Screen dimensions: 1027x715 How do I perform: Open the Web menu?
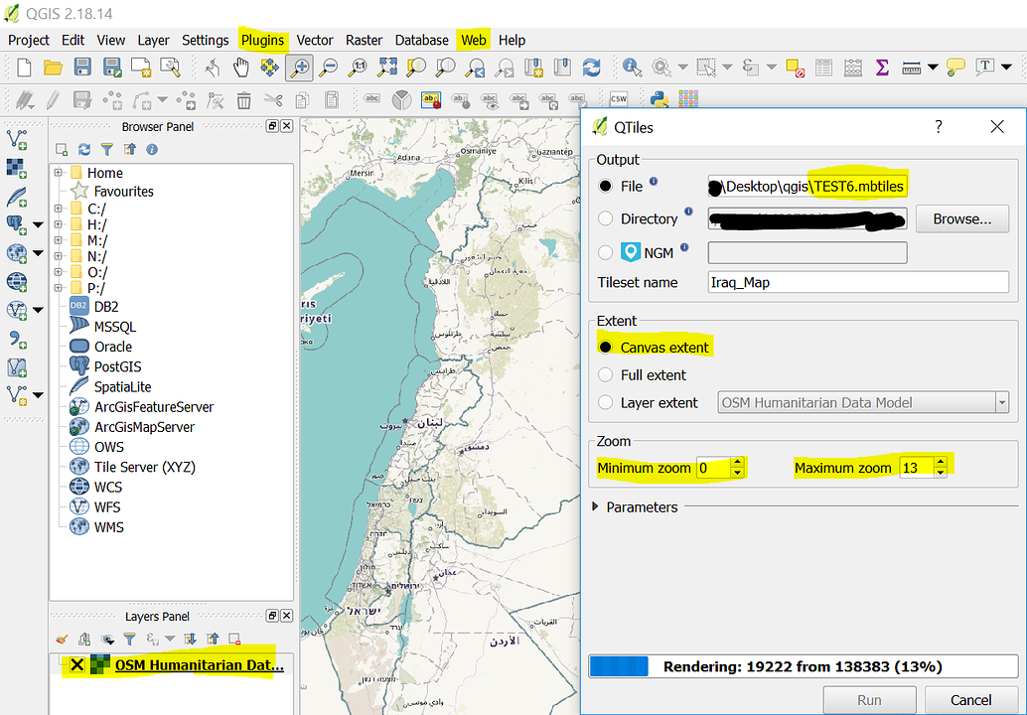click(x=473, y=40)
